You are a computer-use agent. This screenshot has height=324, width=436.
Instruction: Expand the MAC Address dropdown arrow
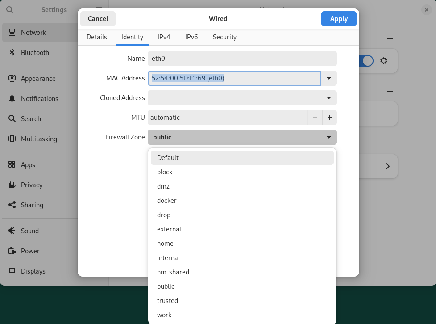(x=329, y=78)
